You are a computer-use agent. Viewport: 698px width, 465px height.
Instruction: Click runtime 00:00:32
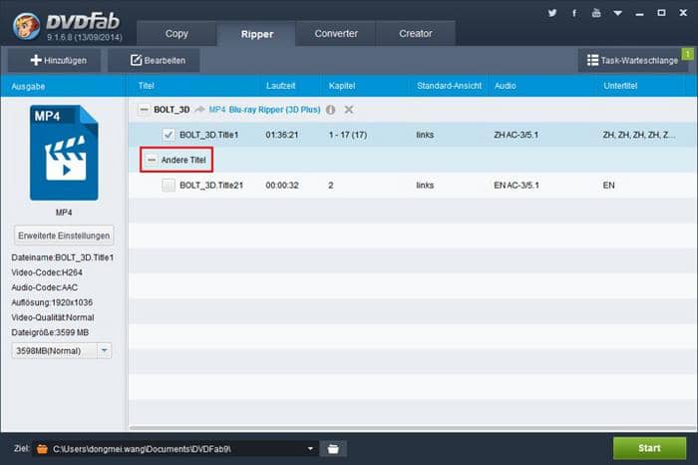282,186
